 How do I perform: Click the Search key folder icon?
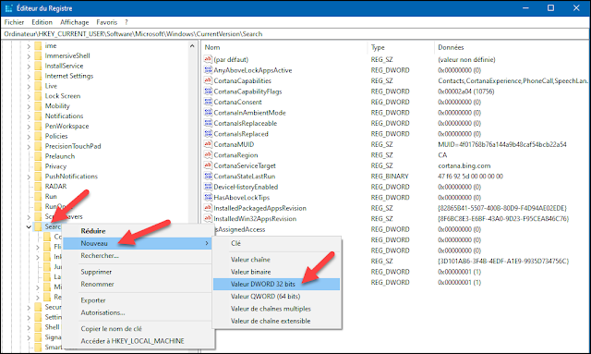pos(38,226)
